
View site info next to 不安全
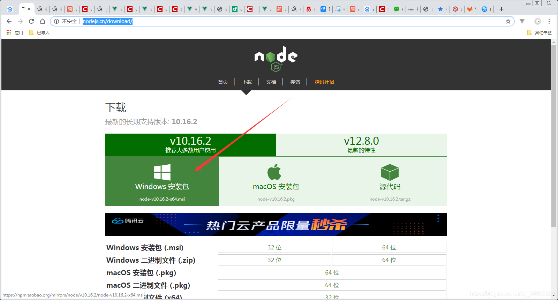[56, 21]
